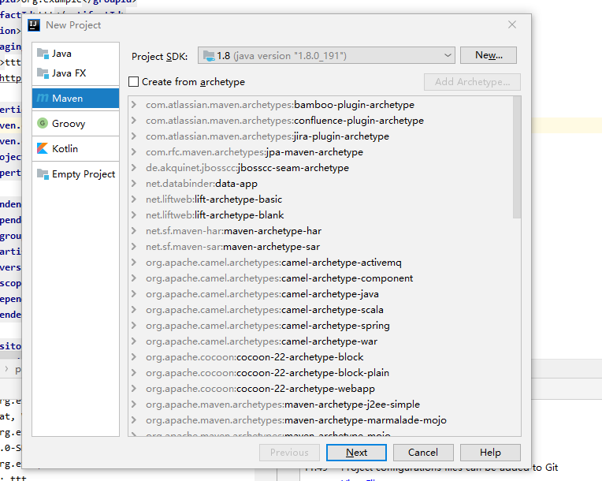Expand the camel-archetype-scala entry
The image size is (602, 481).
(134, 309)
